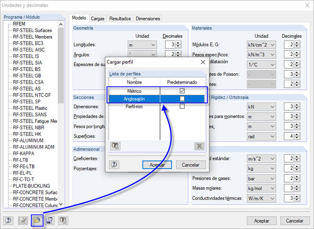
Task: Select RF-STEEL HK in module tree
Action: 27,134
